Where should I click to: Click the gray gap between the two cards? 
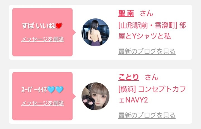pos(100,64)
